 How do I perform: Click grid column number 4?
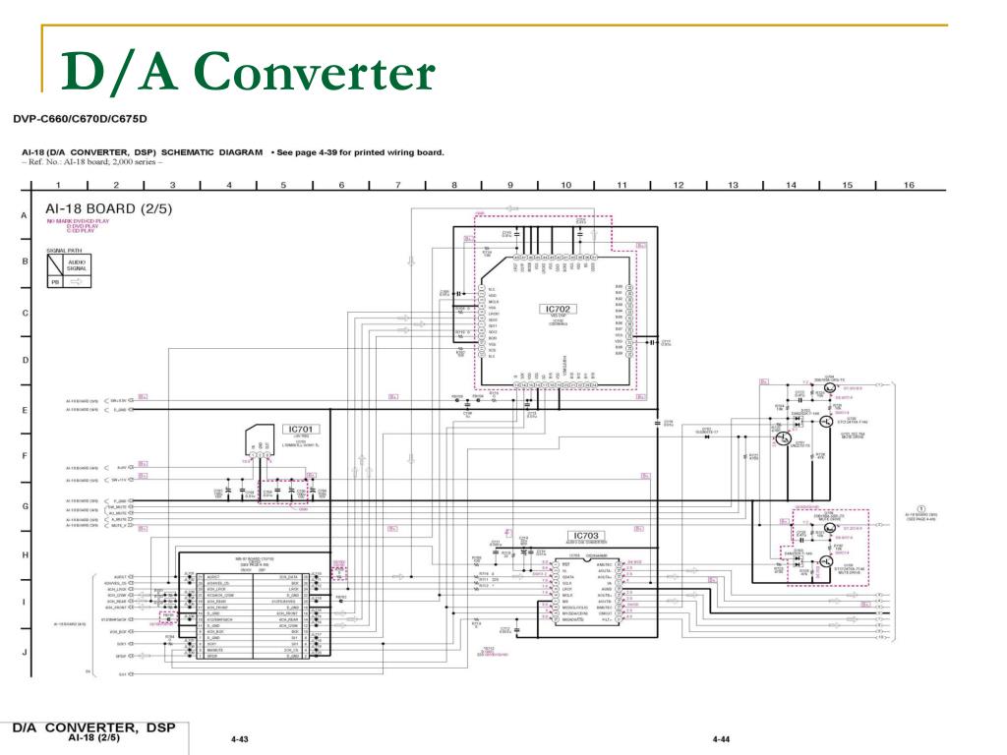click(x=228, y=185)
